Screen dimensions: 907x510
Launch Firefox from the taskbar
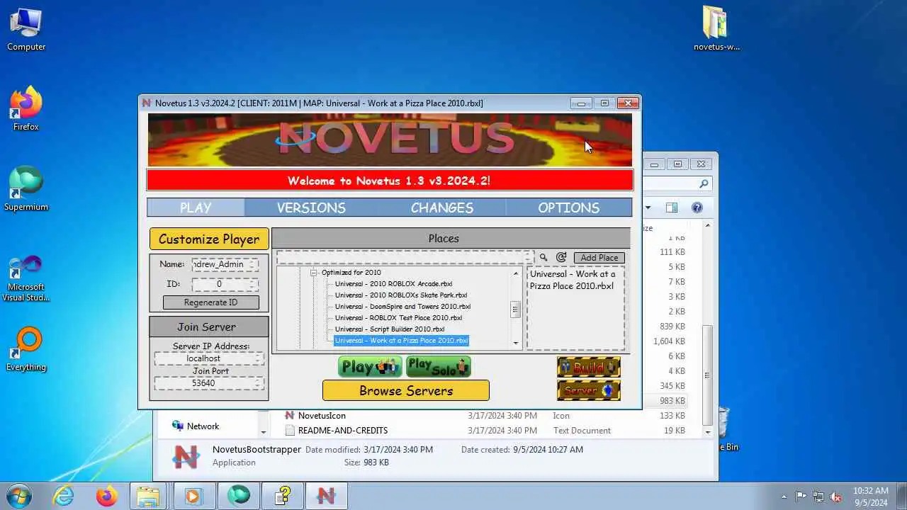tap(107, 495)
